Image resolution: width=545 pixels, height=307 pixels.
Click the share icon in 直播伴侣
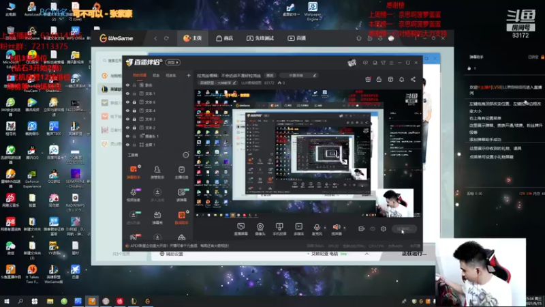(x=413, y=79)
